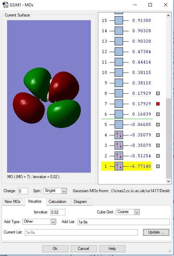Click orbital 1 paired-electron box
174x256 pixels.
click(x=119, y=166)
